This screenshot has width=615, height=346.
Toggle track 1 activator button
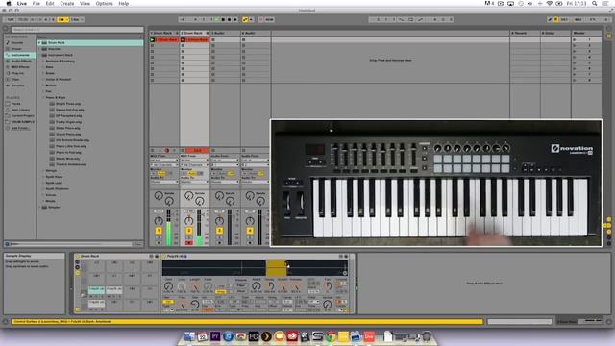159,231
